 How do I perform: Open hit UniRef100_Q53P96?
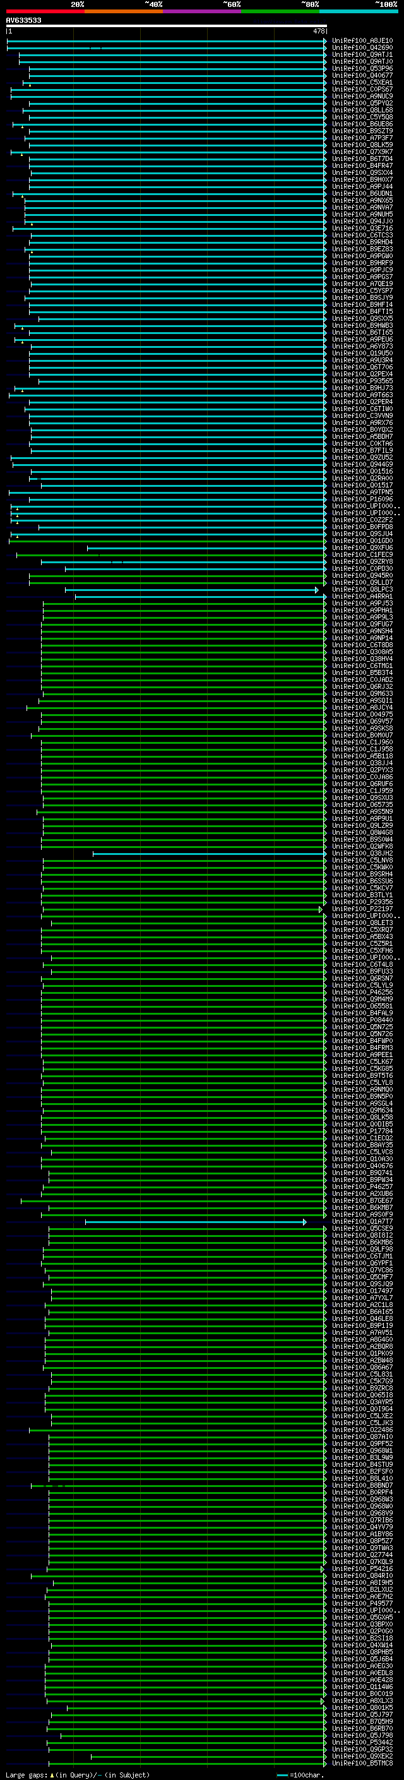point(362,68)
